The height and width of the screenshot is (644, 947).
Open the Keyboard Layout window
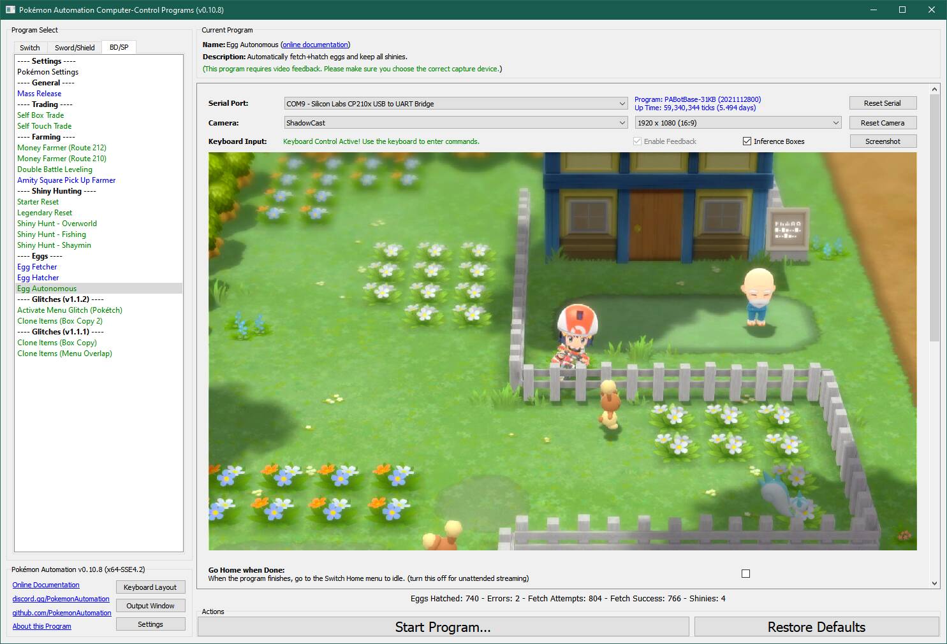[x=150, y=587]
